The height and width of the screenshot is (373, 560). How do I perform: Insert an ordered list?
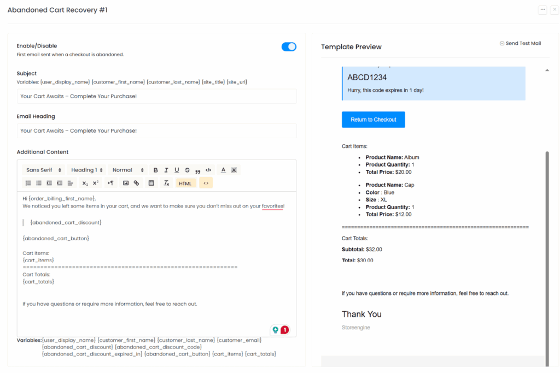28,183
